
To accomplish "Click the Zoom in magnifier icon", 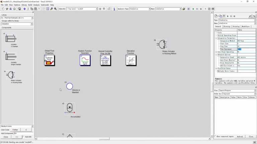I will click(x=56, y=9).
